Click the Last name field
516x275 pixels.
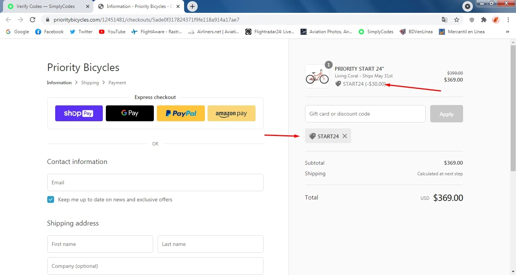pos(211,244)
